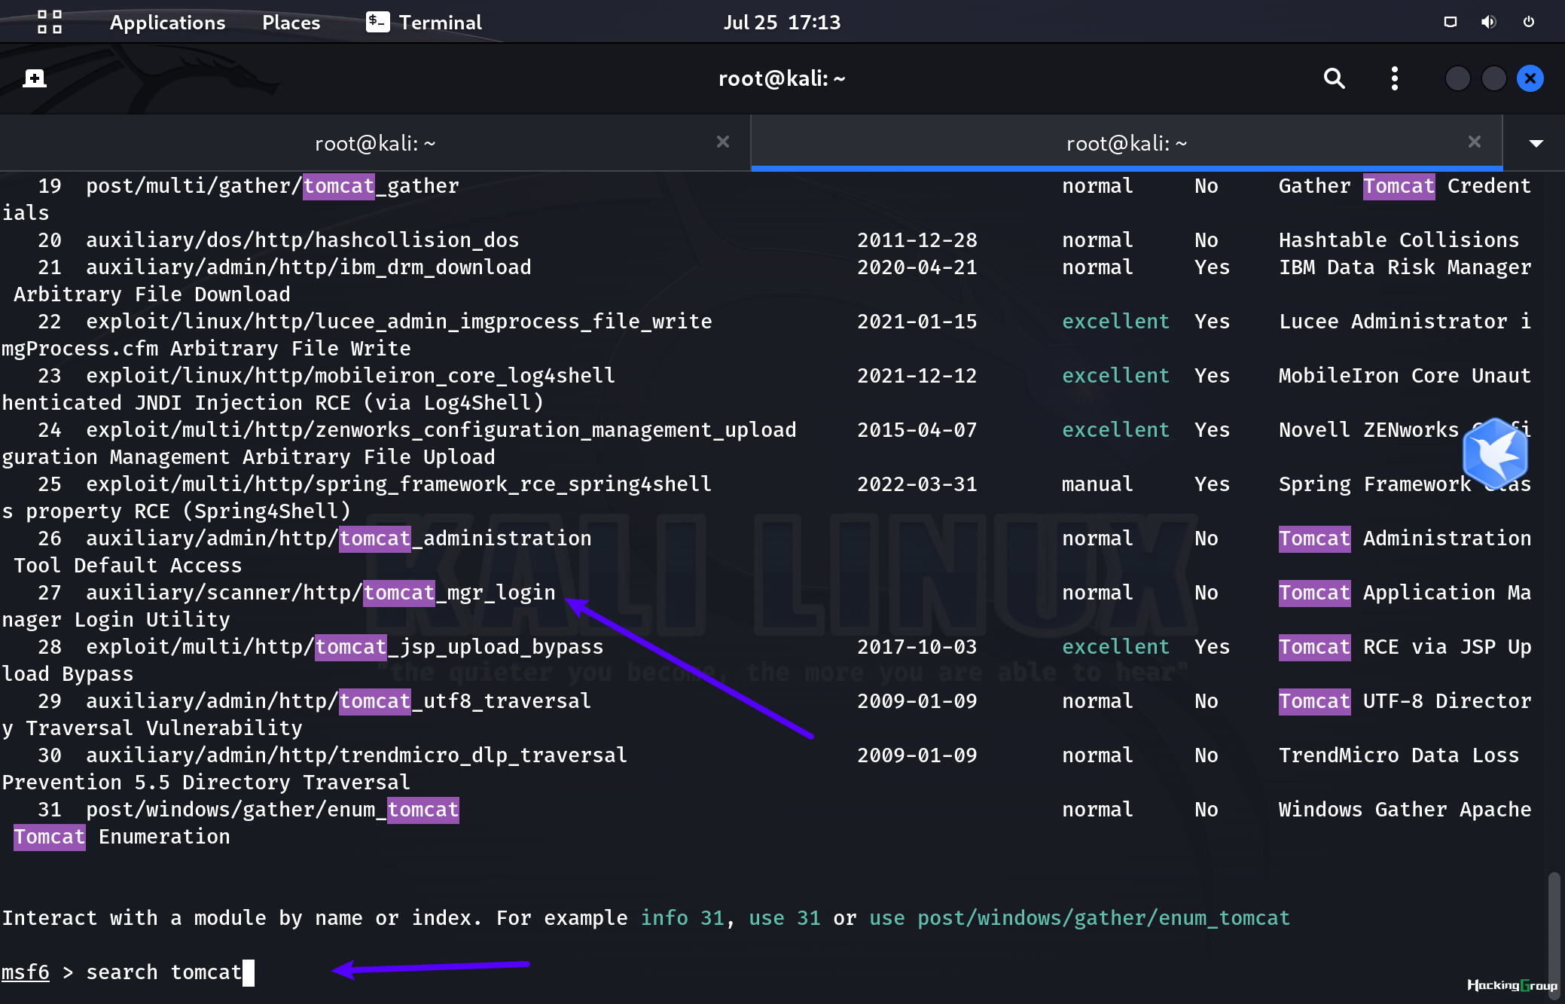Image resolution: width=1565 pixels, height=1004 pixels.
Task: Close the terminal window with blue X
Action: pos(1530,78)
